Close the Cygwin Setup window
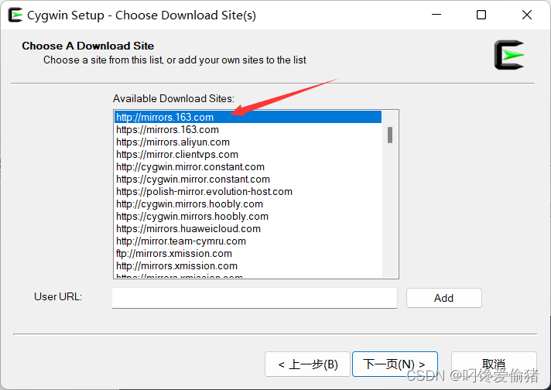Viewport: 551px width, 390px height. click(x=527, y=15)
